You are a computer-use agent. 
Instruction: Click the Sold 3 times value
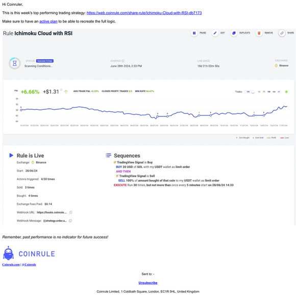click(x=30, y=187)
